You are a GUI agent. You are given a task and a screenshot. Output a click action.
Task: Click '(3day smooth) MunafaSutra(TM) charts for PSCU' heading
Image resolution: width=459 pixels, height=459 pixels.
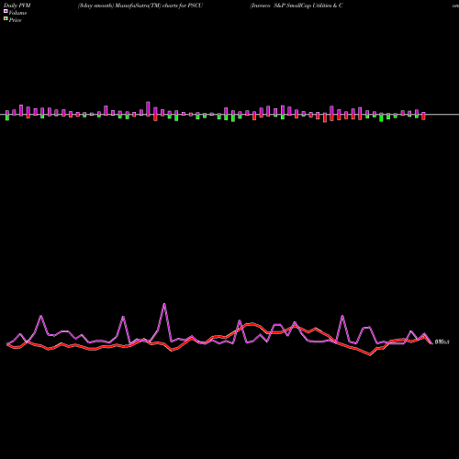(140, 6)
